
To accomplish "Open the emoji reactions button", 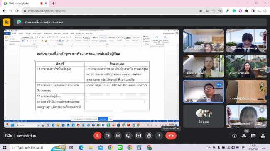I will click(x=128, y=136).
